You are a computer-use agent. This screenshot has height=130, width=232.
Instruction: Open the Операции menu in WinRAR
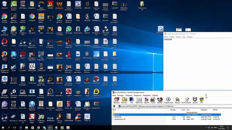point(129,95)
